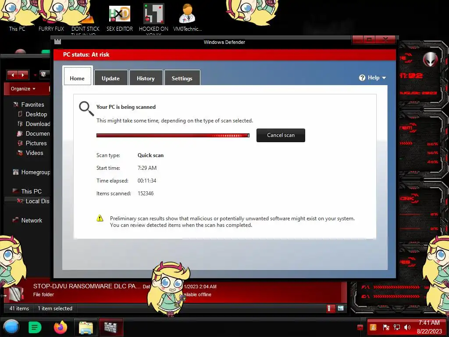Screen dimensions: 449x337
Task: Click '1 item selected' in status bar
Action: 55,308
